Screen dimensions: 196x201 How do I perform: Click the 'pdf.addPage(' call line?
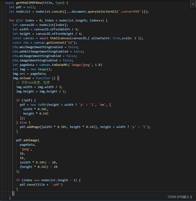click(85, 127)
